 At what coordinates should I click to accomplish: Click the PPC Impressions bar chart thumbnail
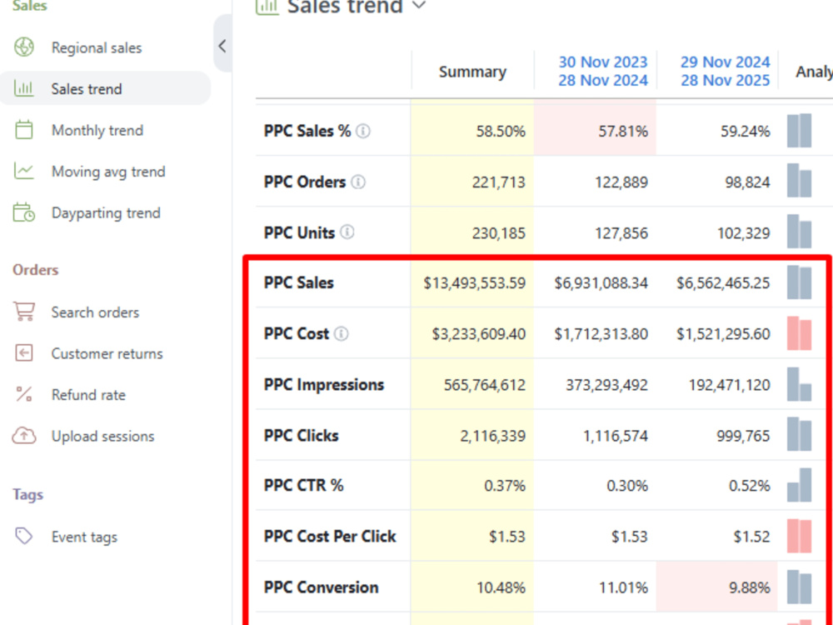tap(799, 384)
